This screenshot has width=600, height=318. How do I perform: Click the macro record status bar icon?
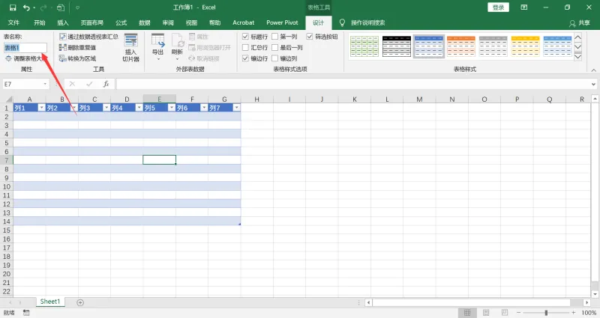pyautogui.click(x=26, y=313)
